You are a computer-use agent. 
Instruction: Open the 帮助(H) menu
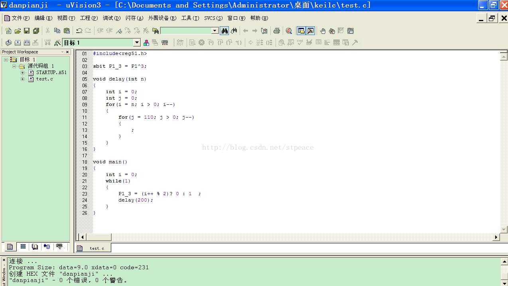click(259, 18)
